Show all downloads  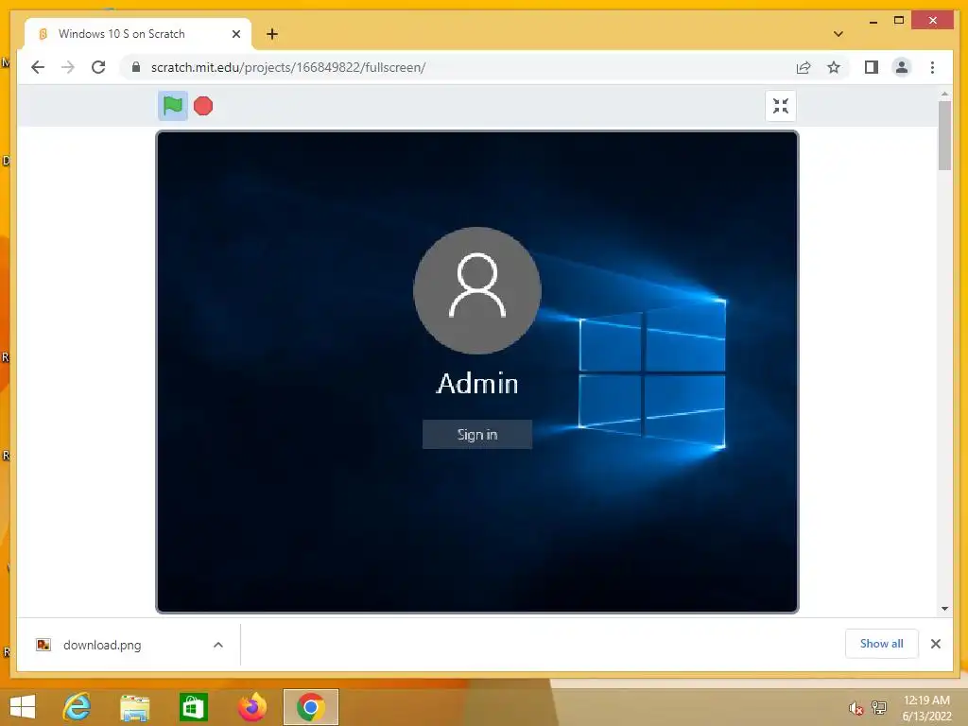(x=882, y=644)
